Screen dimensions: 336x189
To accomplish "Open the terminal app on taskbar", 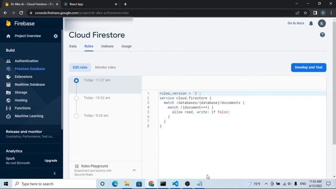I will pos(163,184).
